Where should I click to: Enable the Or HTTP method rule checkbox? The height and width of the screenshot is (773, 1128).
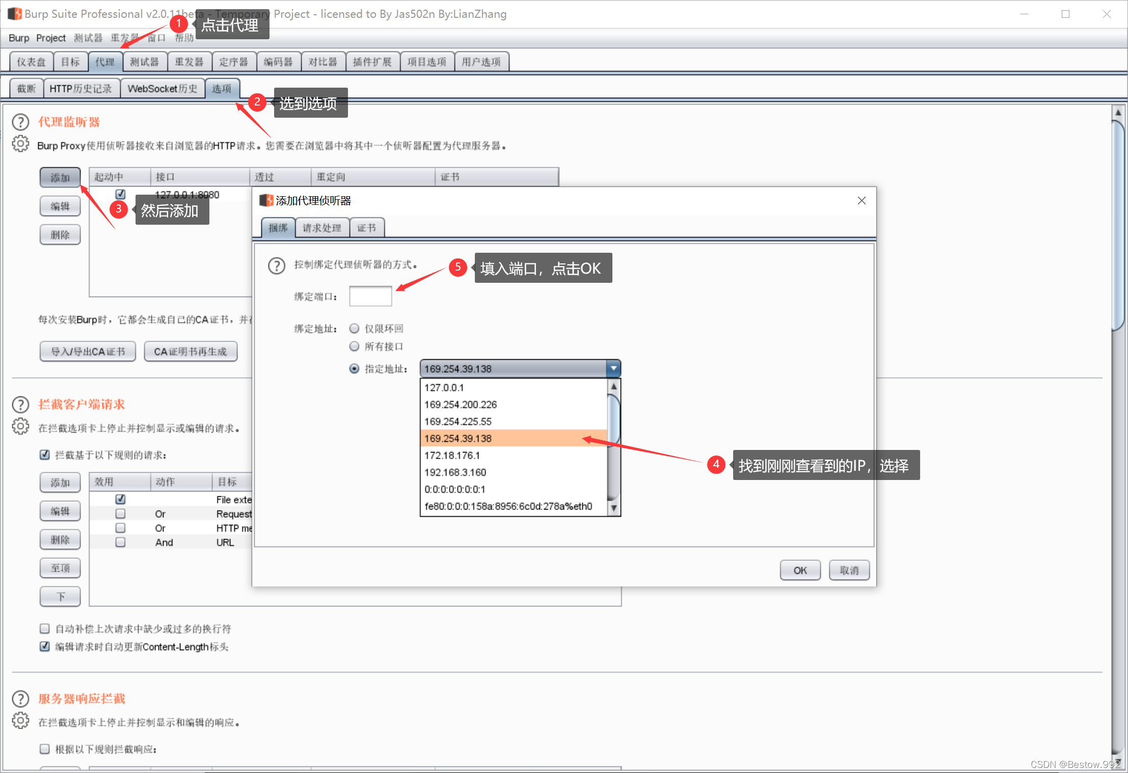(120, 528)
